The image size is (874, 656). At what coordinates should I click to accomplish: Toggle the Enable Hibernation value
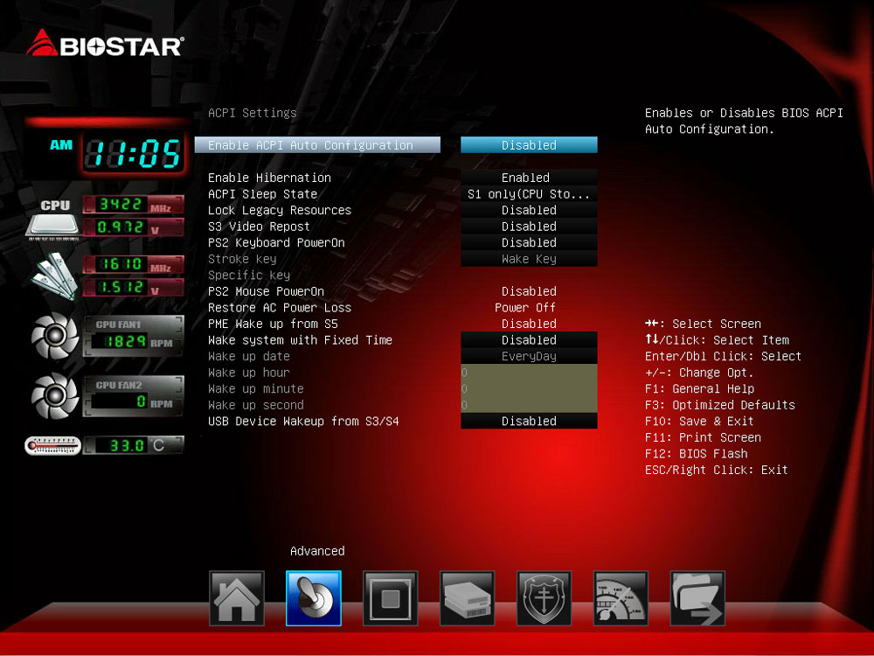(529, 178)
